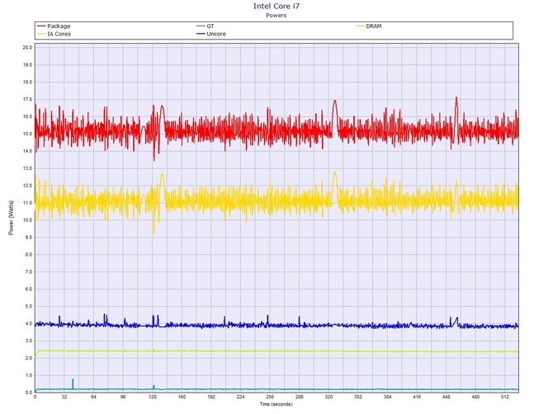Screen dimensions: 553x414
Task: Click the Intel Core i7 chart title
Action: tap(276, 6)
